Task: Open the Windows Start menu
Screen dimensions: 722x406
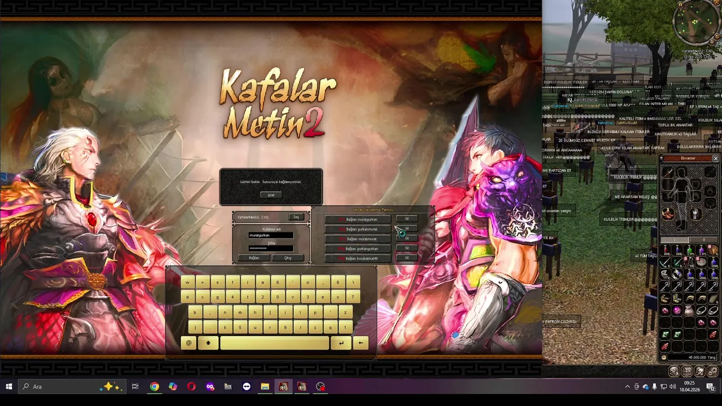Action: tap(8, 387)
